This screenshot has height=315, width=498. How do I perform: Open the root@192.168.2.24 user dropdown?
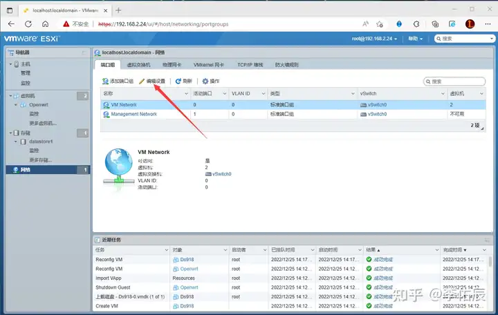point(374,39)
